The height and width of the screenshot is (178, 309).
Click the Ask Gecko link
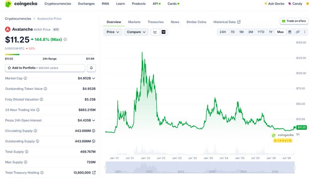pyautogui.click(x=274, y=4)
